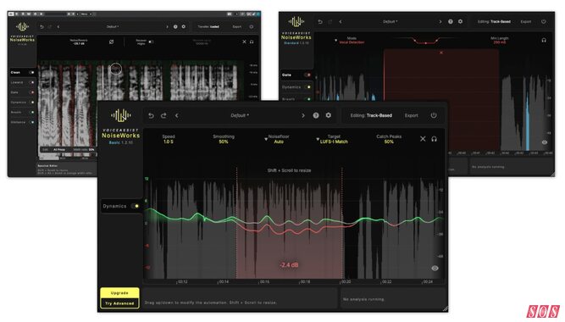Viewport: 565px width, 322px height.
Task: Click Export in the front window
Action: pyautogui.click(x=411, y=116)
